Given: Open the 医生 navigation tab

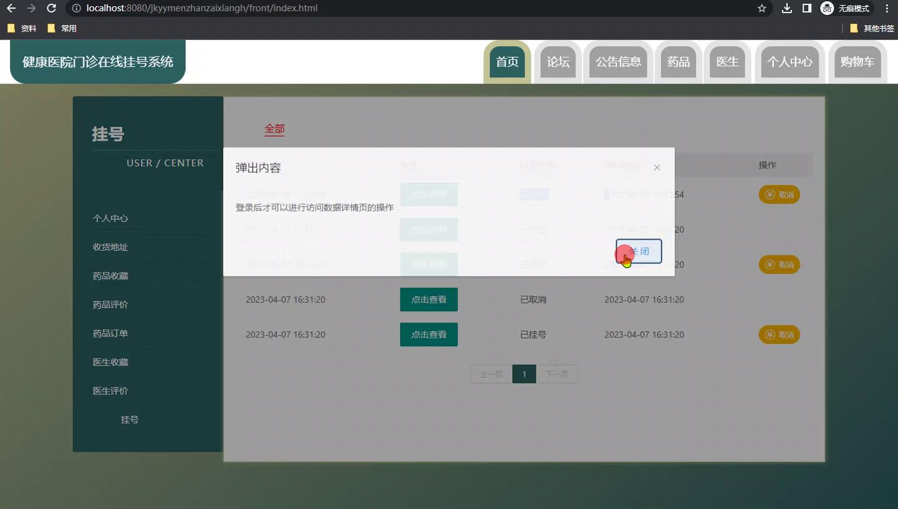Looking at the screenshot, I should [727, 62].
